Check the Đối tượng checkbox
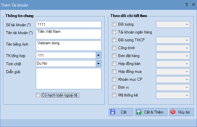The image size is (197, 127). point(114,24)
